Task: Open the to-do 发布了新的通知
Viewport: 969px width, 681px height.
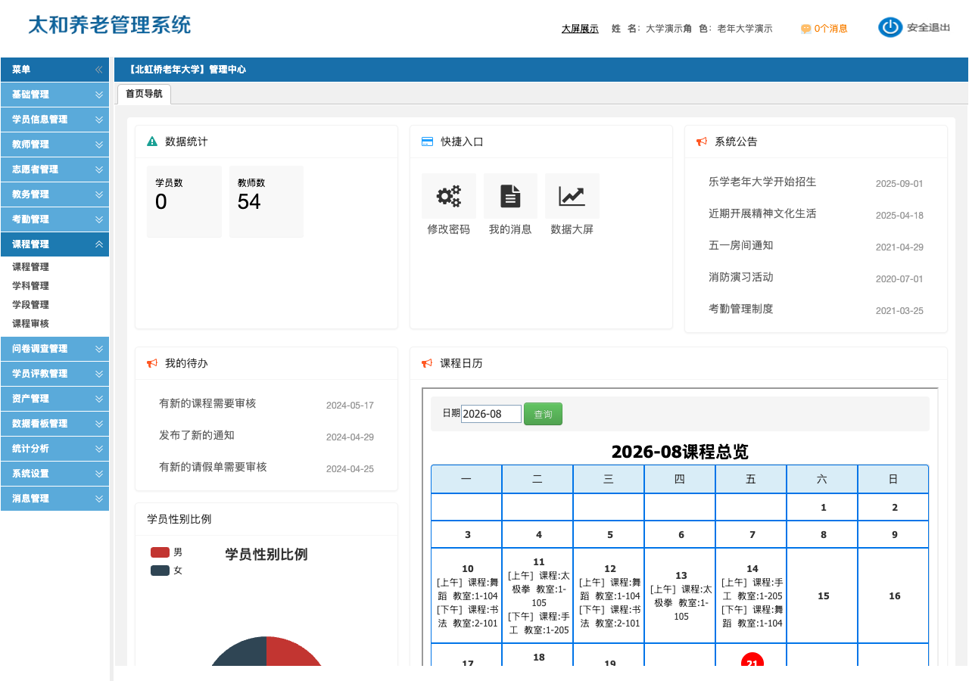Action: tap(197, 435)
